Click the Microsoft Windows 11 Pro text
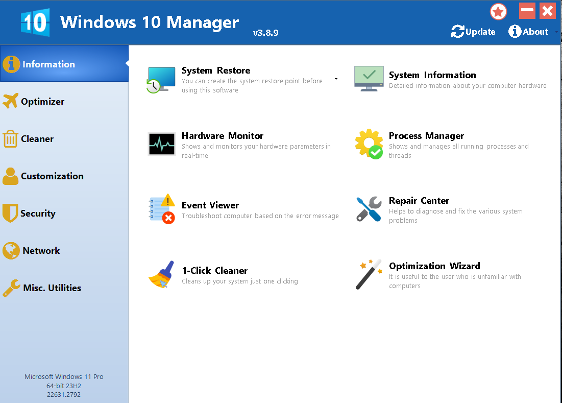The width and height of the screenshot is (562, 403). click(x=64, y=376)
